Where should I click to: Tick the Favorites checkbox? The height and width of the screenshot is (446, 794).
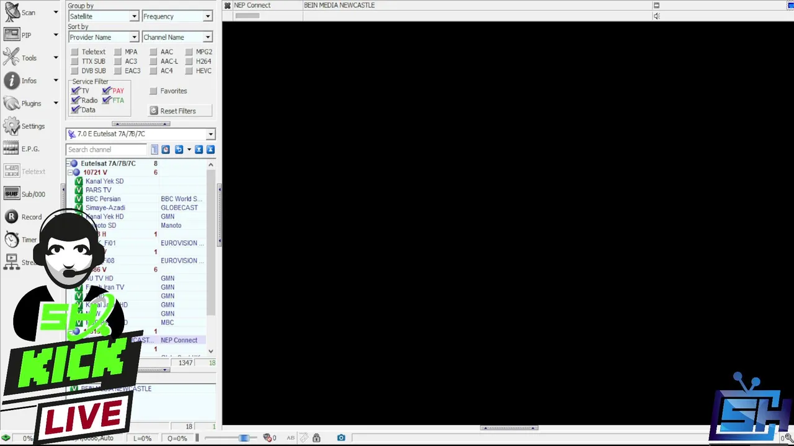(x=153, y=91)
